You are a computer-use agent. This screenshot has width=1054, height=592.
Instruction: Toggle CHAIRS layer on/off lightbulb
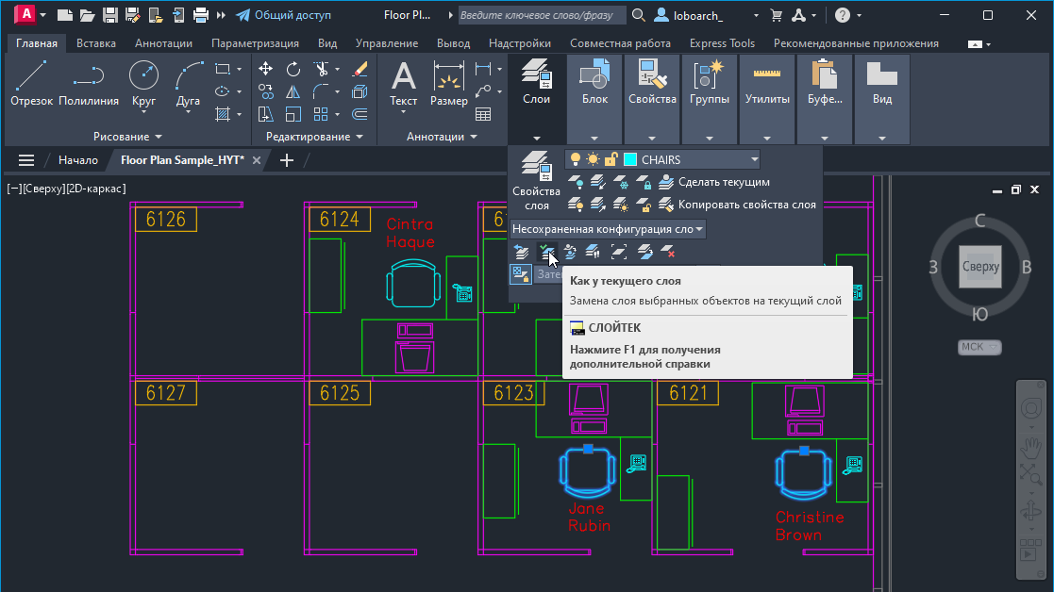pyautogui.click(x=576, y=159)
